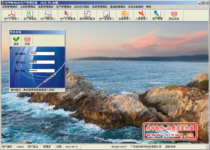Open 客服管理模块 menu

pos(46,7)
